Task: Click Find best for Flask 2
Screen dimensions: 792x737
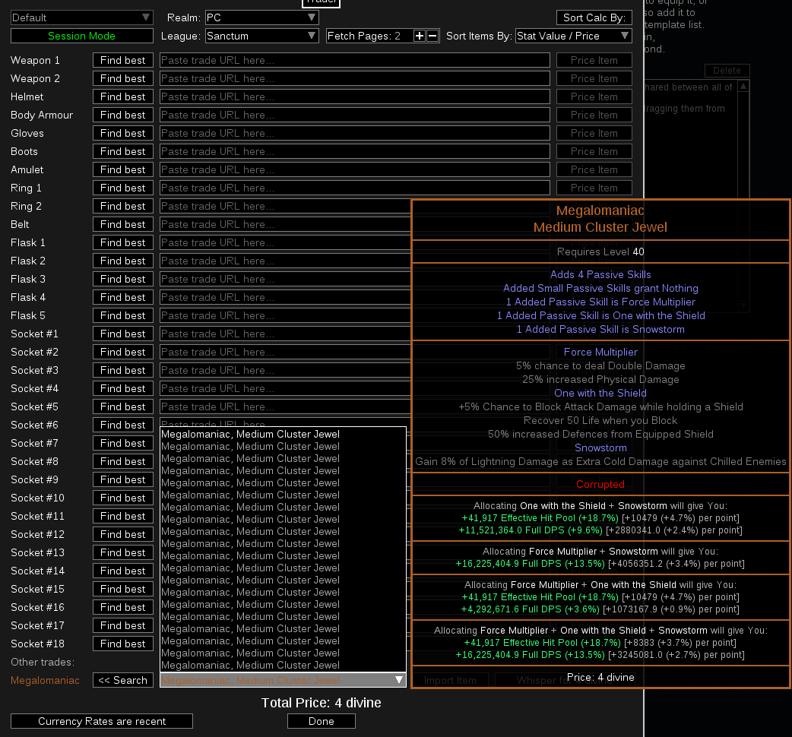Action: (x=122, y=261)
